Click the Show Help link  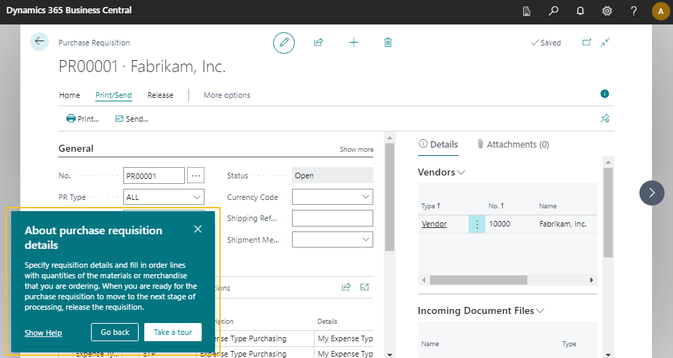pyautogui.click(x=43, y=333)
